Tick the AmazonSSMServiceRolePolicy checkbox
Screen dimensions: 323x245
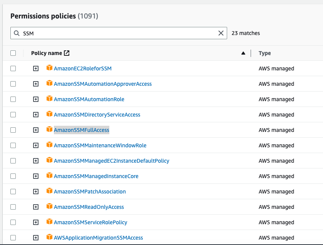coord(13,222)
